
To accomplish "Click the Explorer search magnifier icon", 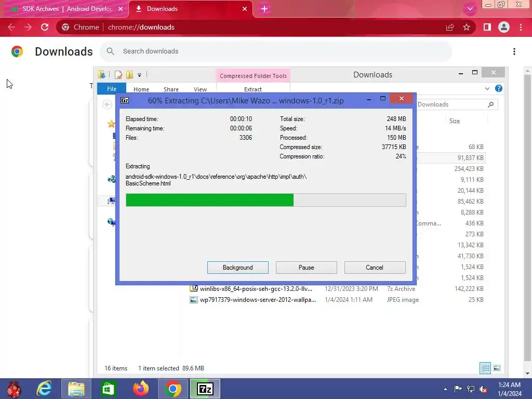I will point(490,104).
